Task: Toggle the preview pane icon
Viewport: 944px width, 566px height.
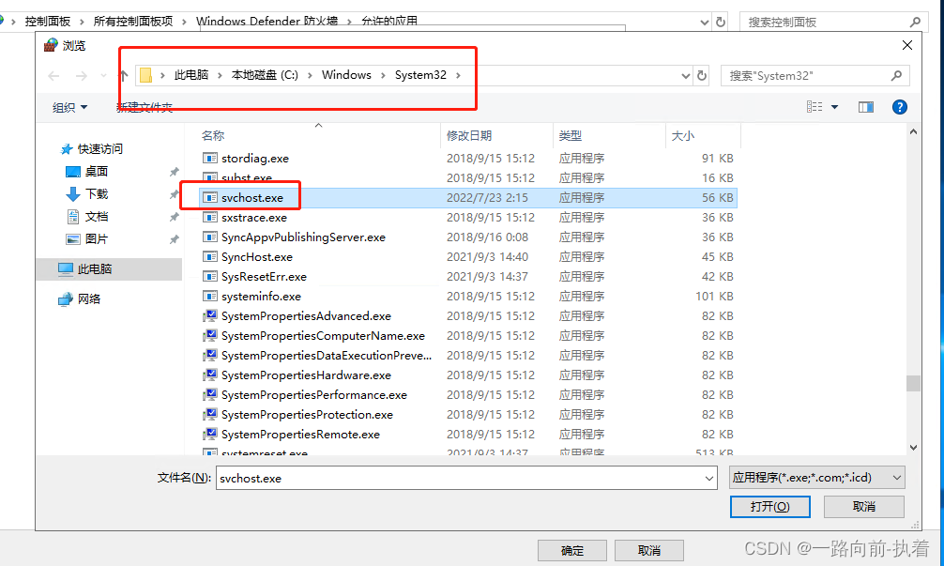Action: tap(866, 107)
